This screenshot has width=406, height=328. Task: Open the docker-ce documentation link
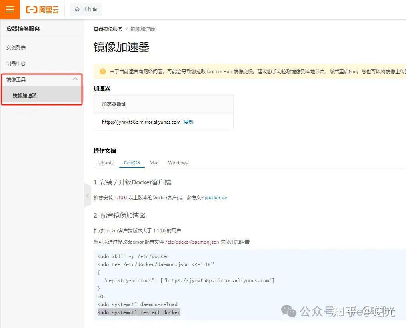(x=216, y=198)
